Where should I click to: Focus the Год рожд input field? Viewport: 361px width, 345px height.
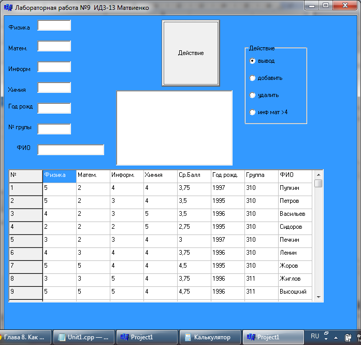(x=54, y=108)
